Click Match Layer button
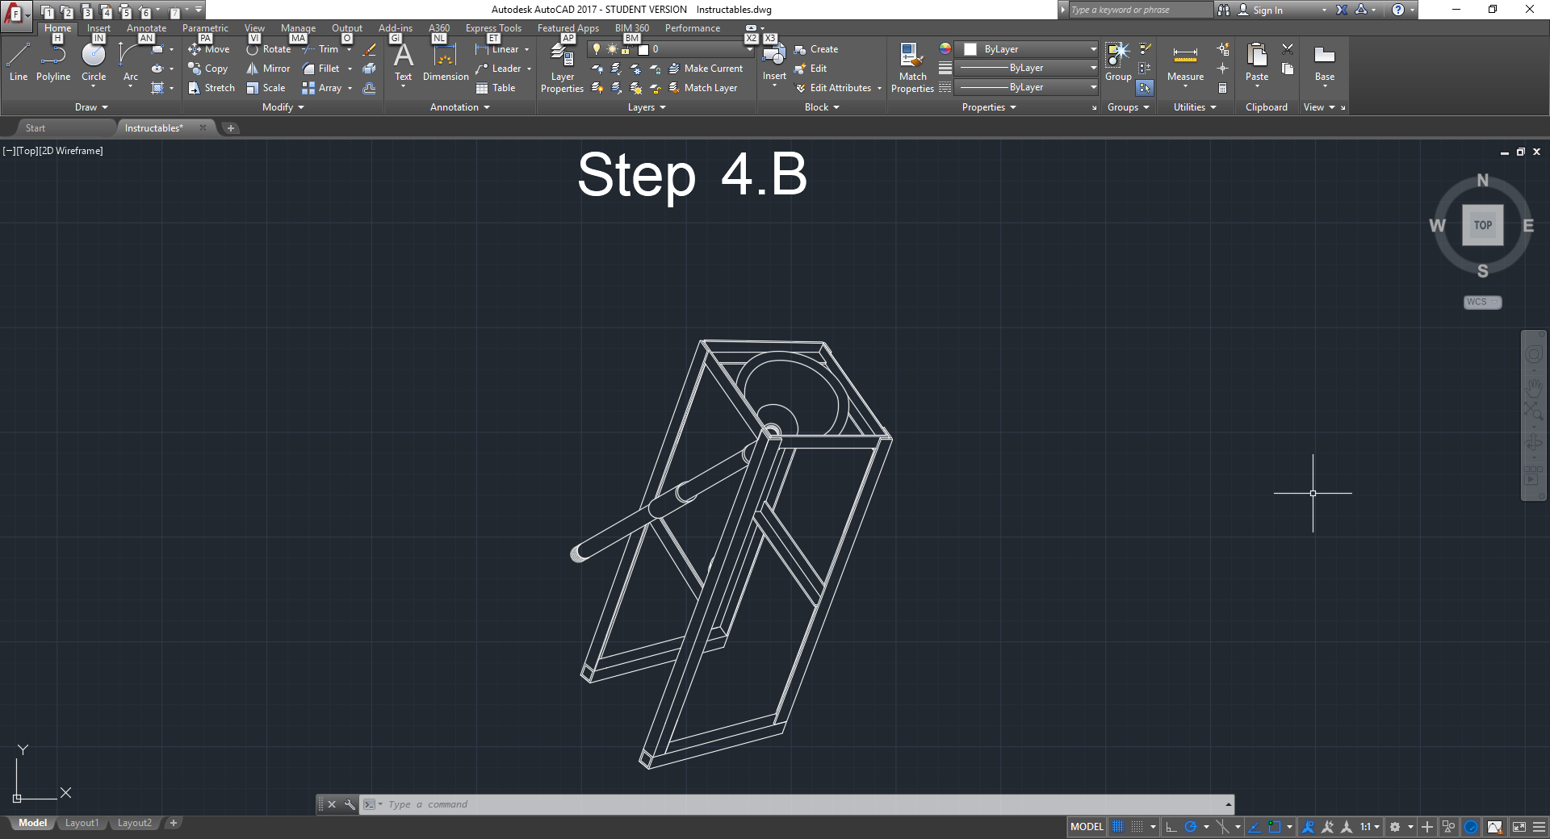Viewport: 1550px width, 839px height. point(703,88)
